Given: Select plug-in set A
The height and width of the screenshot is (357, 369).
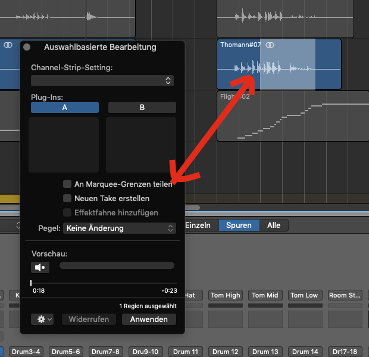Looking at the screenshot, I should (x=65, y=108).
